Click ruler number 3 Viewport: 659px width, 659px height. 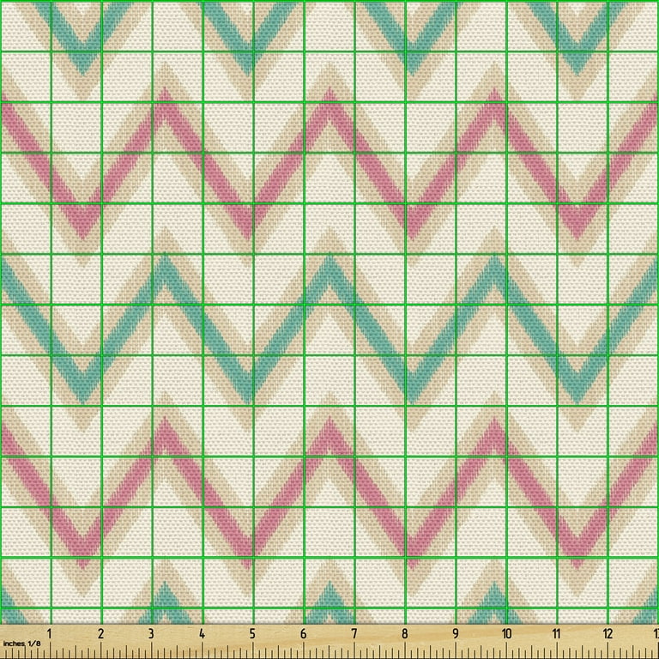[x=151, y=635]
